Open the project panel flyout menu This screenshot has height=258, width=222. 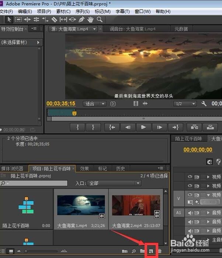tap(160, 168)
